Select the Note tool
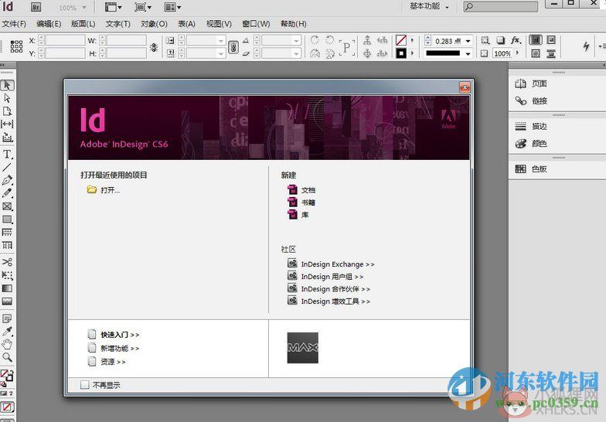Screen dimensions: 606x422 [7, 318]
